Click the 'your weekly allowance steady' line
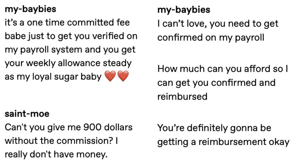This screenshot has height=164, width=297. [x=68, y=63]
